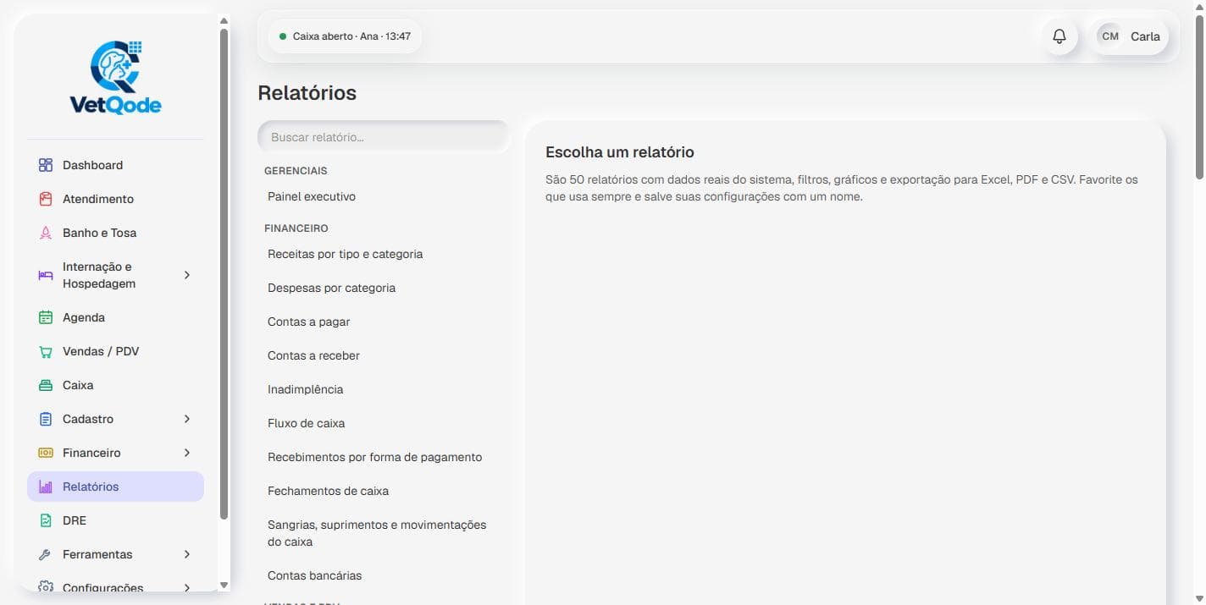Expand the Financeiro submenu chevron

[x=187, y=453]
